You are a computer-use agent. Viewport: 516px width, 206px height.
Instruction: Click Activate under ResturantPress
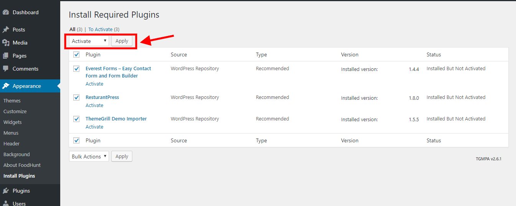(94, 105)
